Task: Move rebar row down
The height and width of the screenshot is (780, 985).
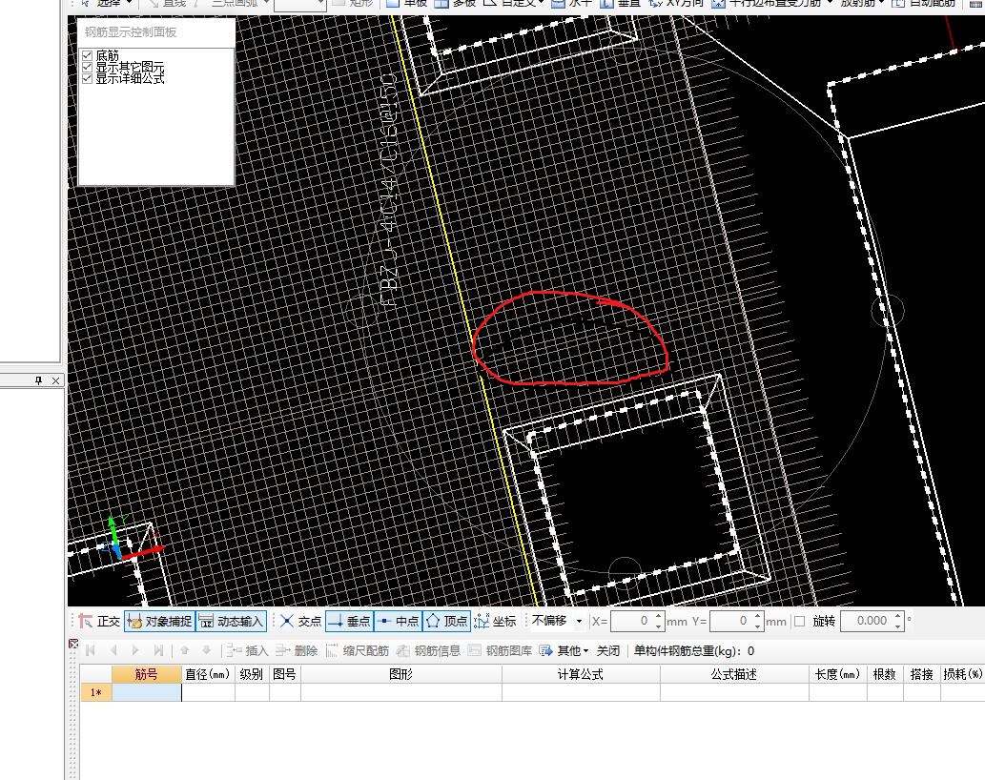Action: point(206,650)
